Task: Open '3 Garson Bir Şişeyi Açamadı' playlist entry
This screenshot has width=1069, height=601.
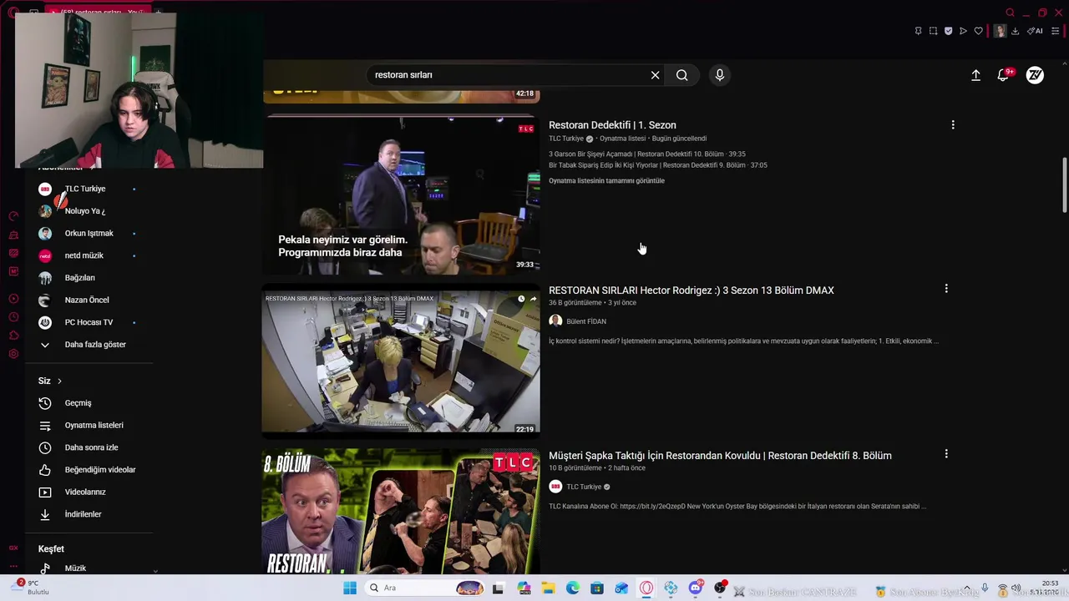Action: pos(647,154)
